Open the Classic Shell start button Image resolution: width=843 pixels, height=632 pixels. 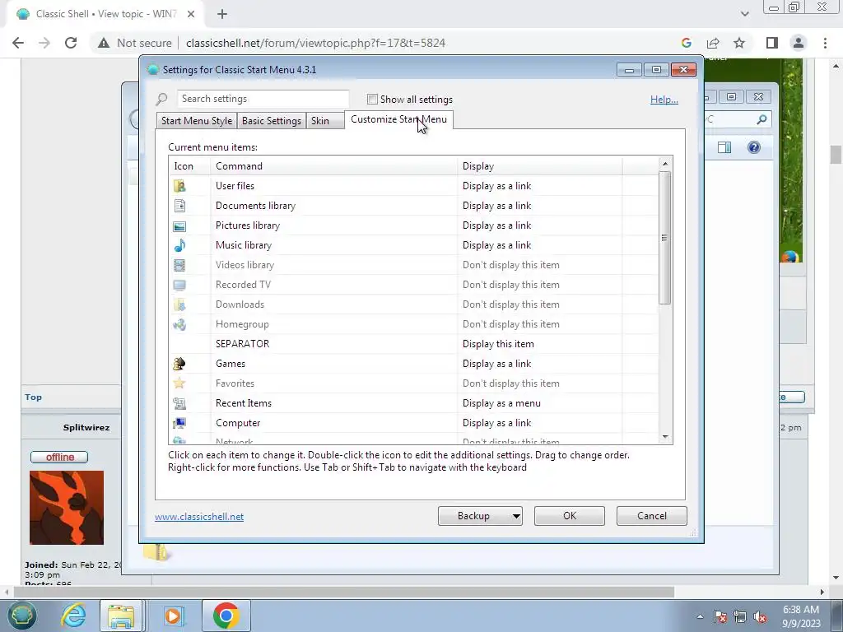pyautogui.click(x=21, y=616)
